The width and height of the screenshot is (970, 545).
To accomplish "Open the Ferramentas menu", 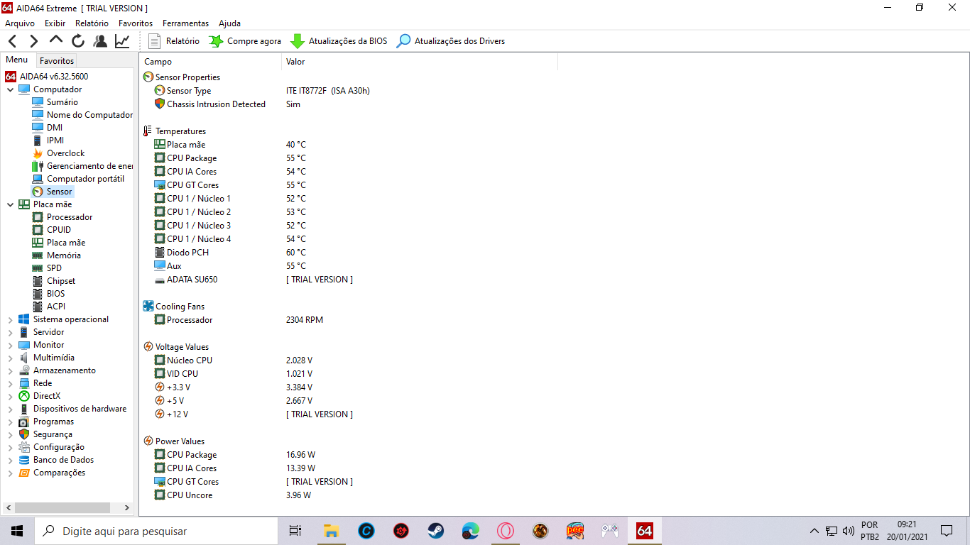I will (185, 23).
